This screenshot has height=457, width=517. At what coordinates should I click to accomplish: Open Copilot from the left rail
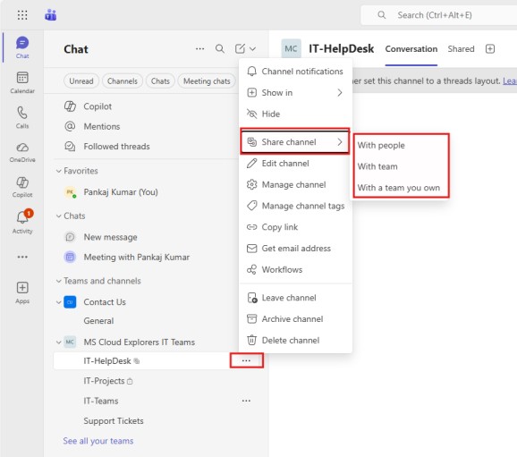tap(22, 187)
